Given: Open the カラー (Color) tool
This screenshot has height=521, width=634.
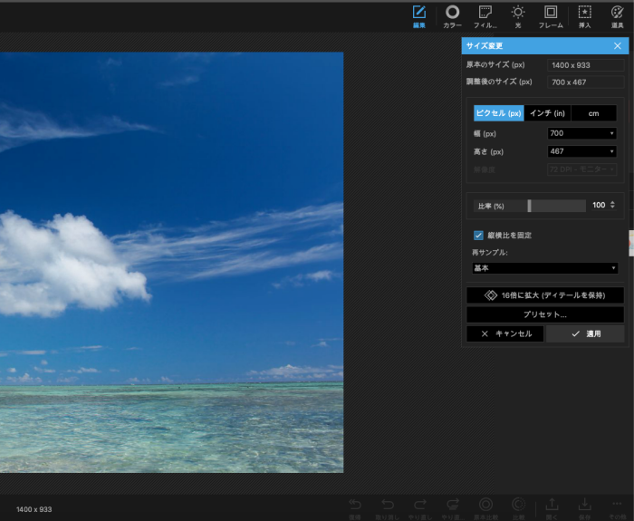Looking at the screenshot, I should pos(452,13).
